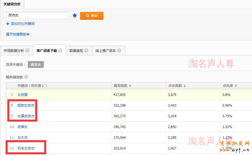Image resolution: width=252 pixels, height=156 pixels.
Task: Sort by 展现指数 column arrow
Action: (130, 86)
